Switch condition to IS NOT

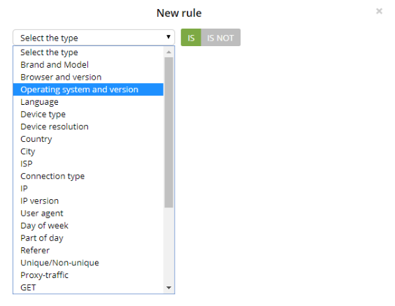click(220, 38)
